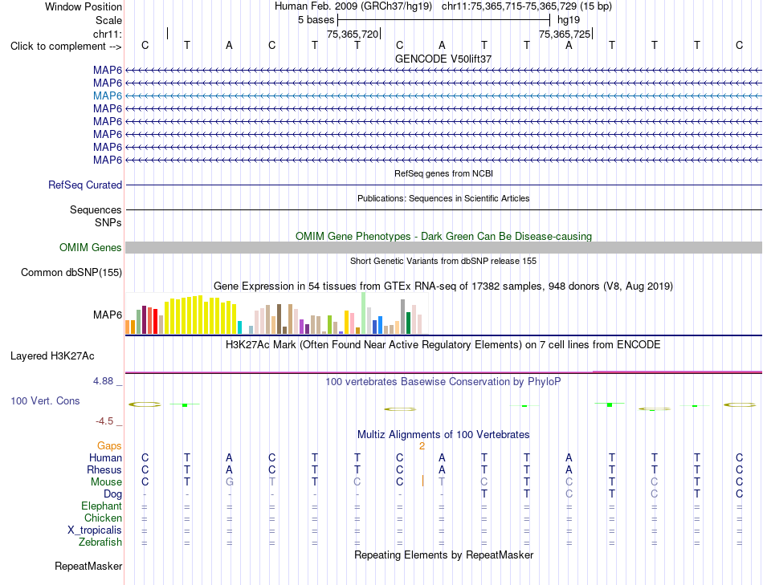Click the 'Click to complement -->' label

coord(66,47)
